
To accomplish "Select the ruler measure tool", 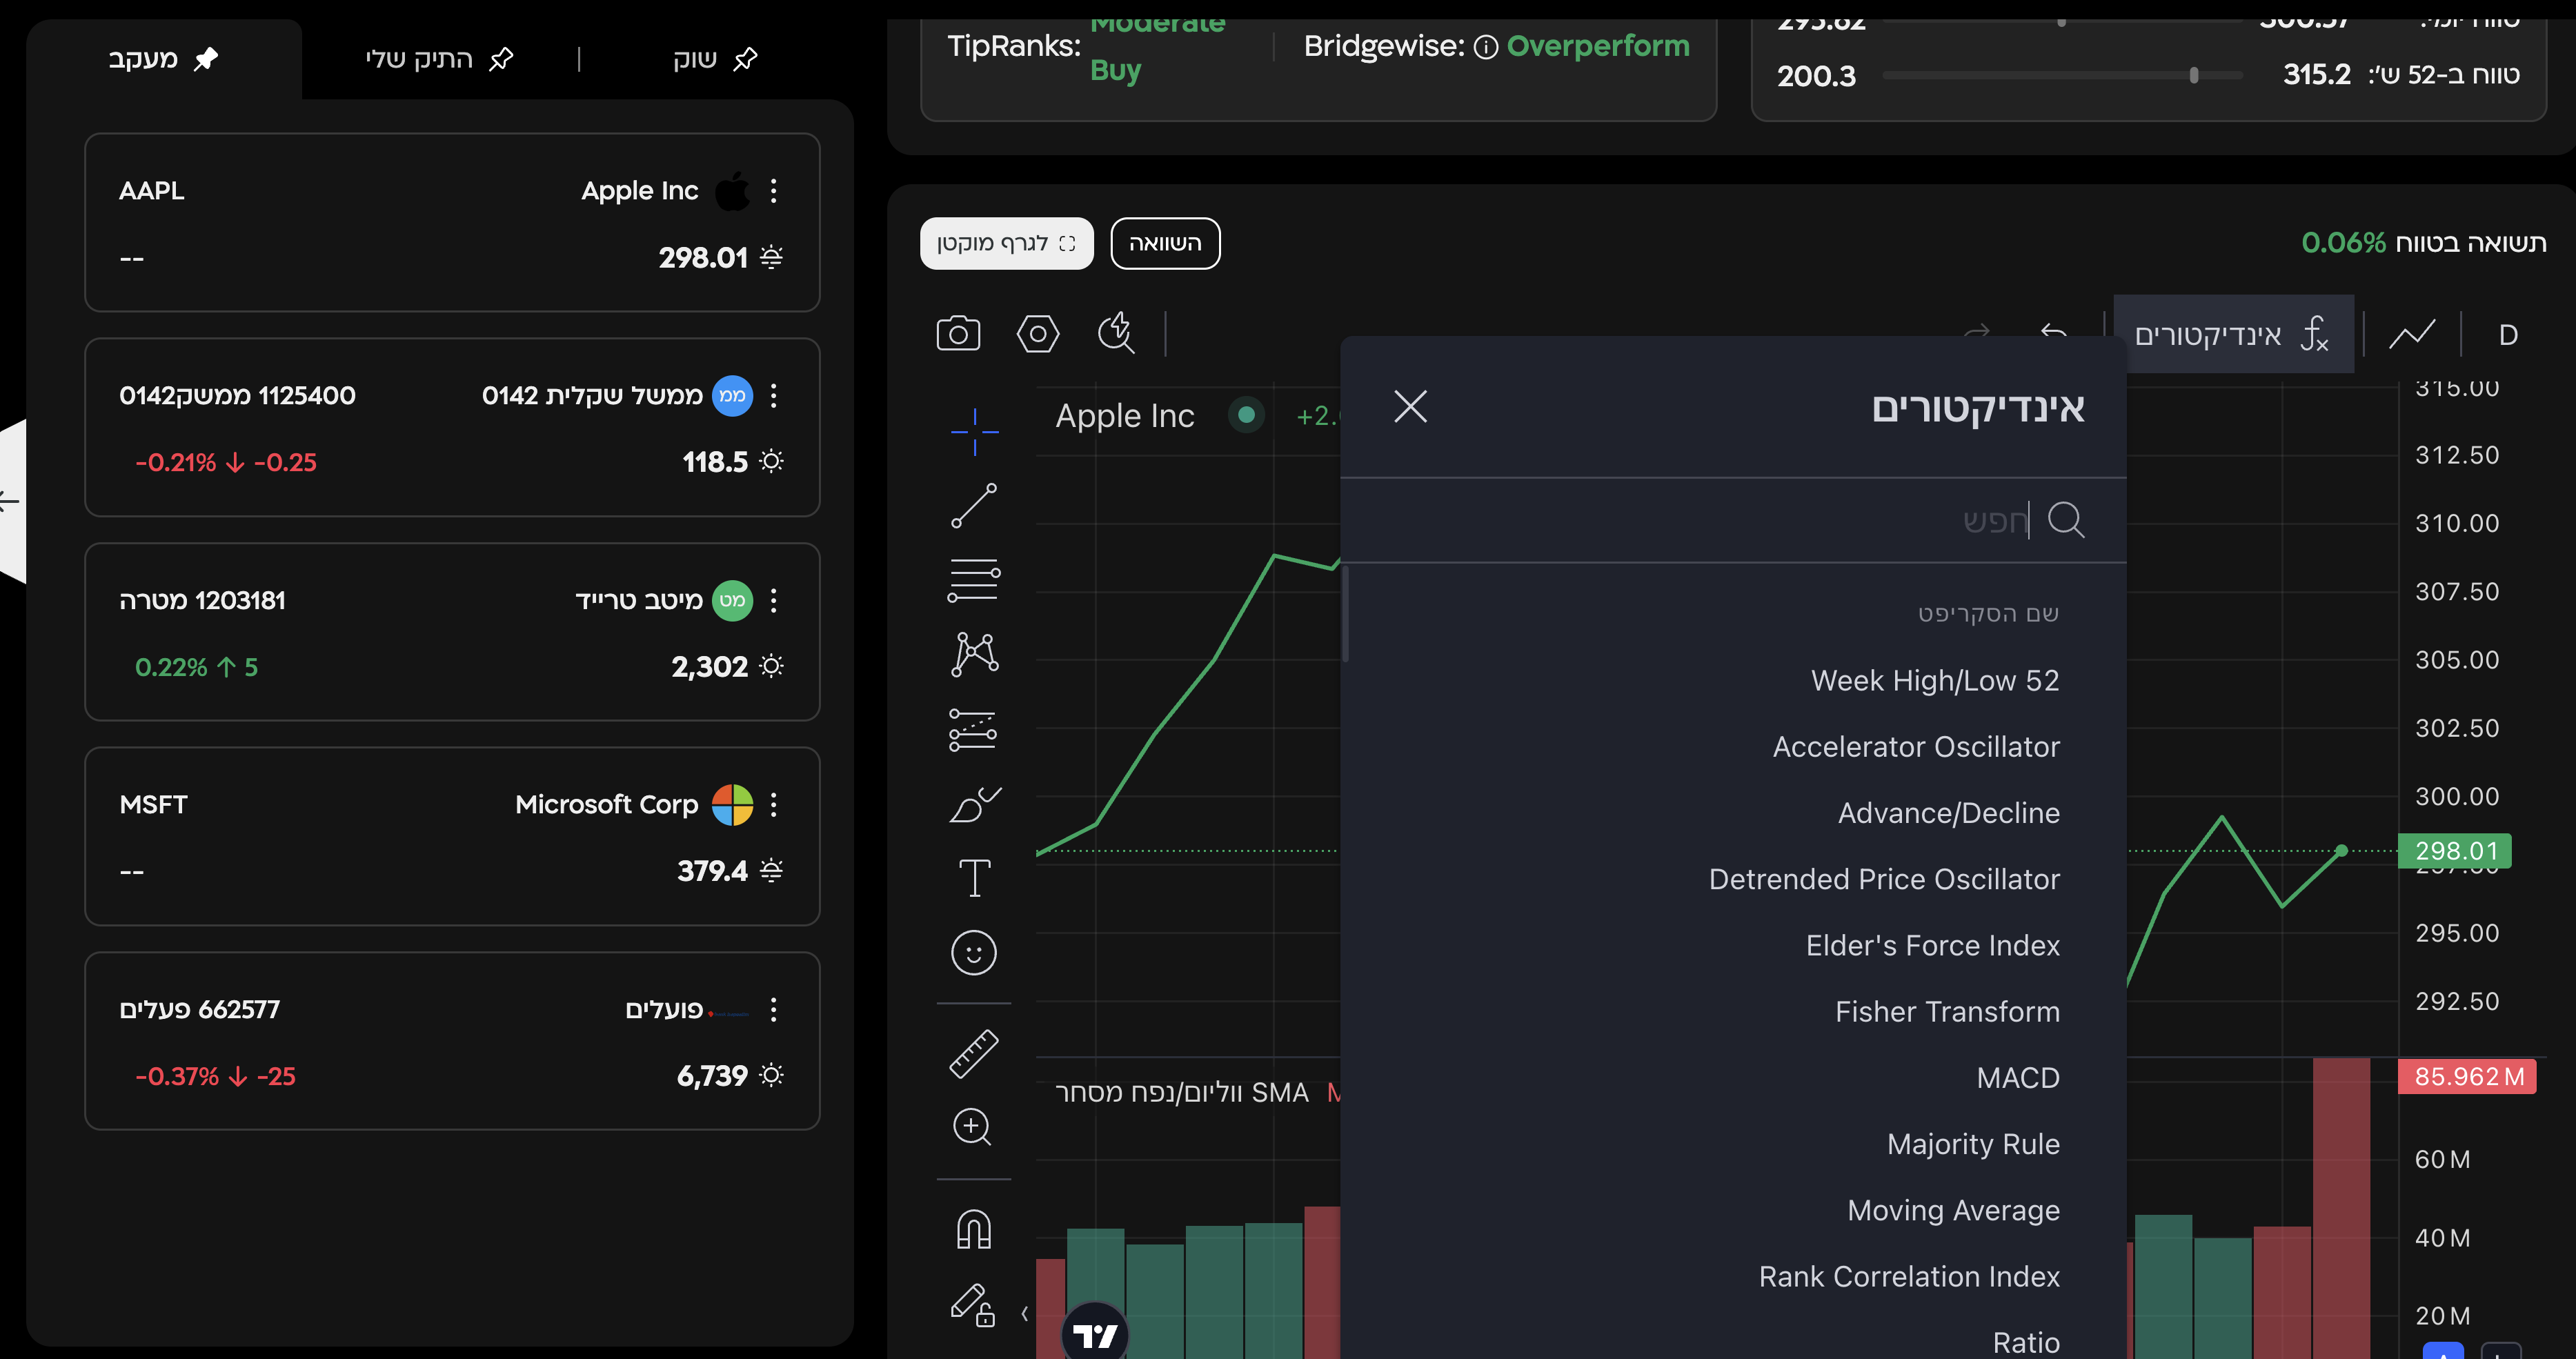I will pyautogui.click(x=974, y=1053).
